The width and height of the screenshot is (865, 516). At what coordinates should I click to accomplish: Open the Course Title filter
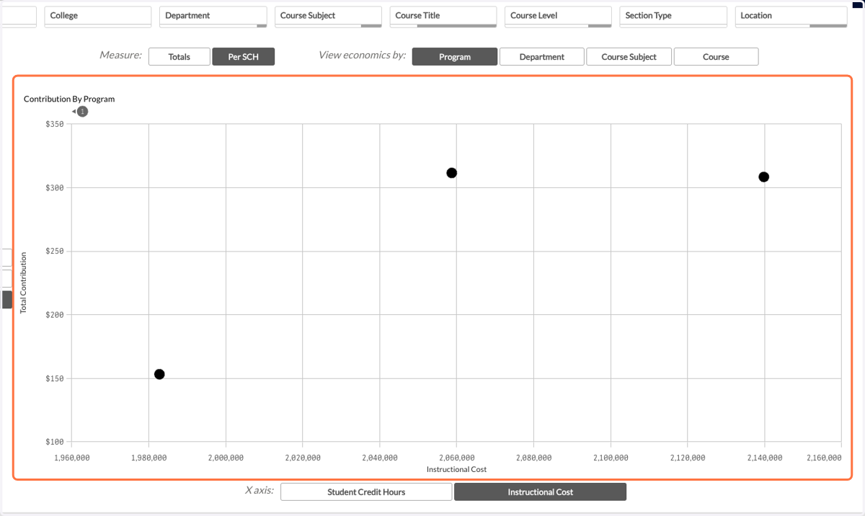443,17
